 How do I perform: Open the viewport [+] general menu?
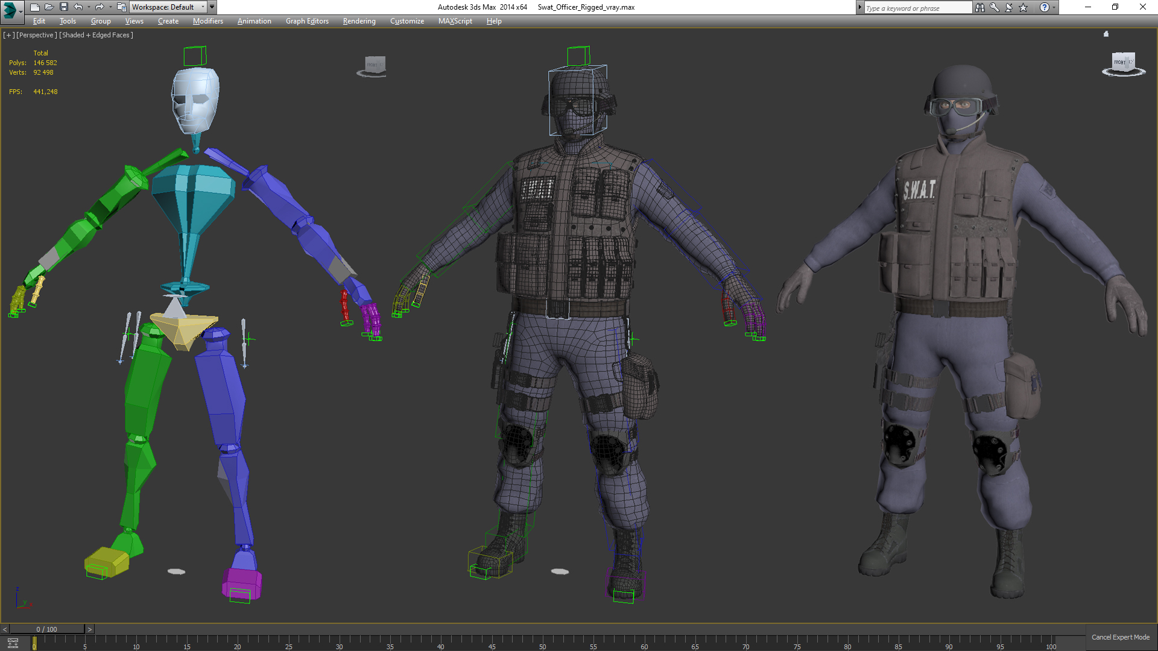[8, 35]
